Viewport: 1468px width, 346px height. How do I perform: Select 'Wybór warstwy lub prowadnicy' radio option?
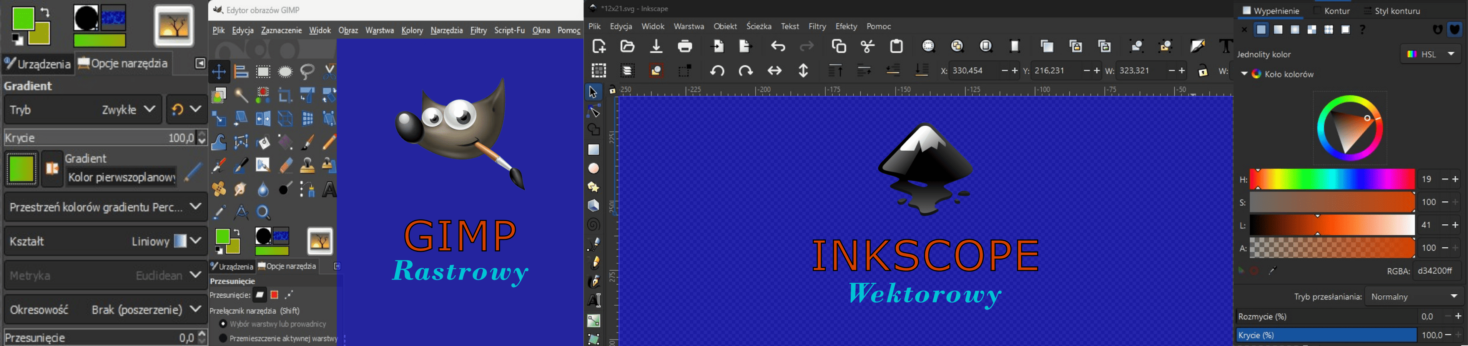(x=223, y=324)
